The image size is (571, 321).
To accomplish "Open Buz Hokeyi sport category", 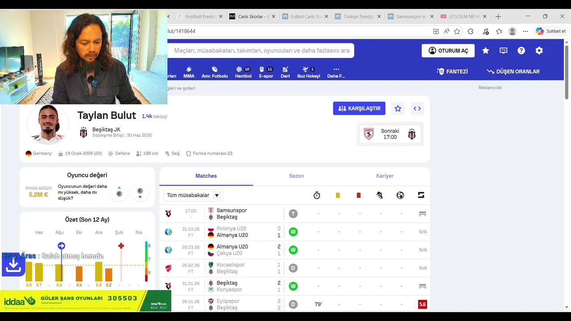I will click(x=309, y=72).
